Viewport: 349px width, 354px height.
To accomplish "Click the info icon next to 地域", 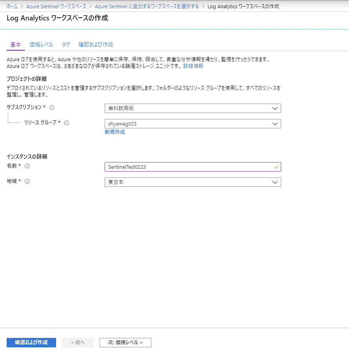I will click(x=27, y=181).
